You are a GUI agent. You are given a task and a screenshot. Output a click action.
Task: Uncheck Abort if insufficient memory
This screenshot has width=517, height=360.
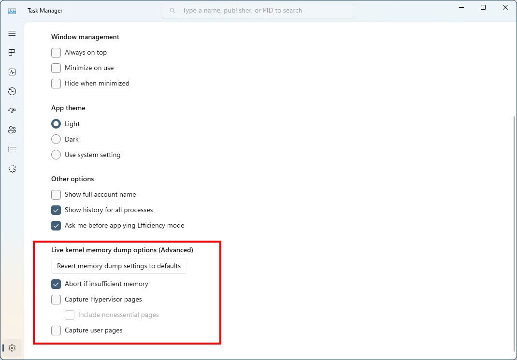click(56, 284)
